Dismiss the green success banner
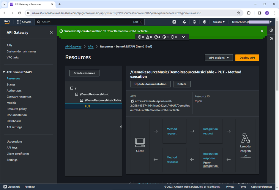Image resolution: width=279 pixels, height=190 pixels. point(262,31)
